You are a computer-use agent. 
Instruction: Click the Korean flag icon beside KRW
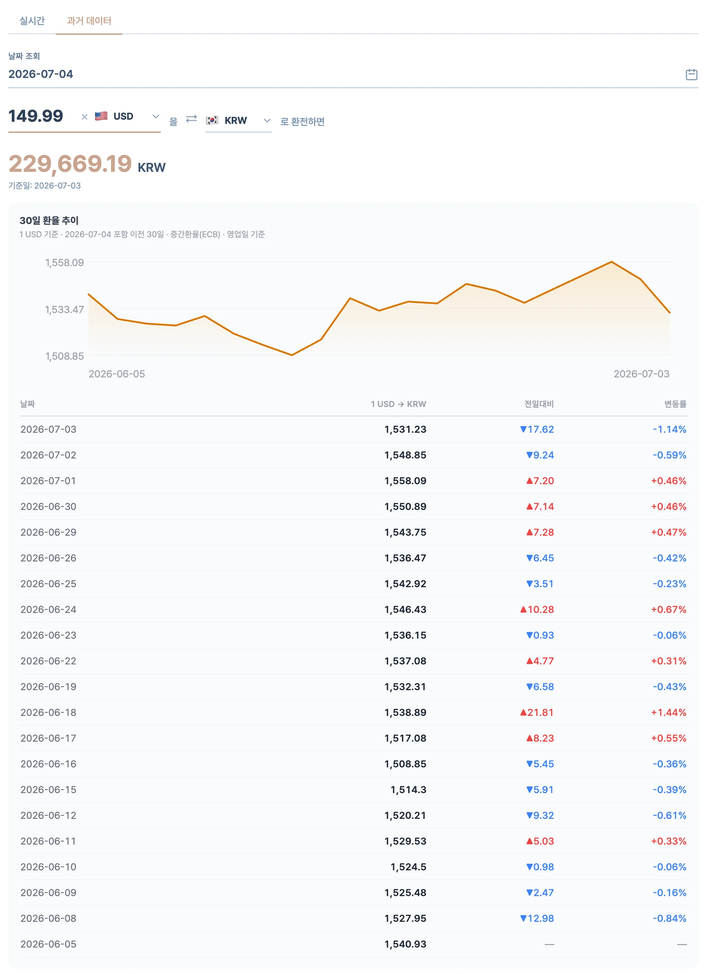(x=212, y=120)
